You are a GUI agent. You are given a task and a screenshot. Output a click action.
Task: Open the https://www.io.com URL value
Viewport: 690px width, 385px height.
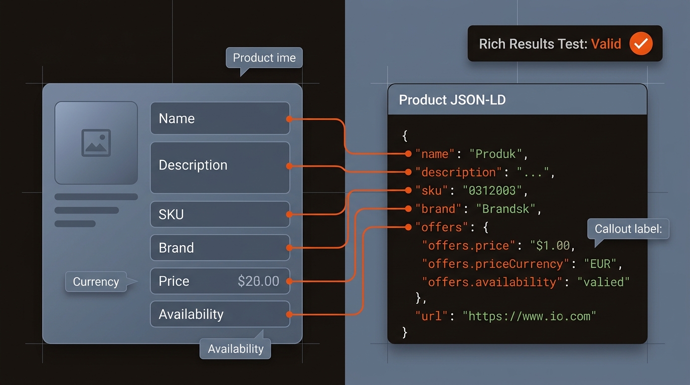coord(530,316)
